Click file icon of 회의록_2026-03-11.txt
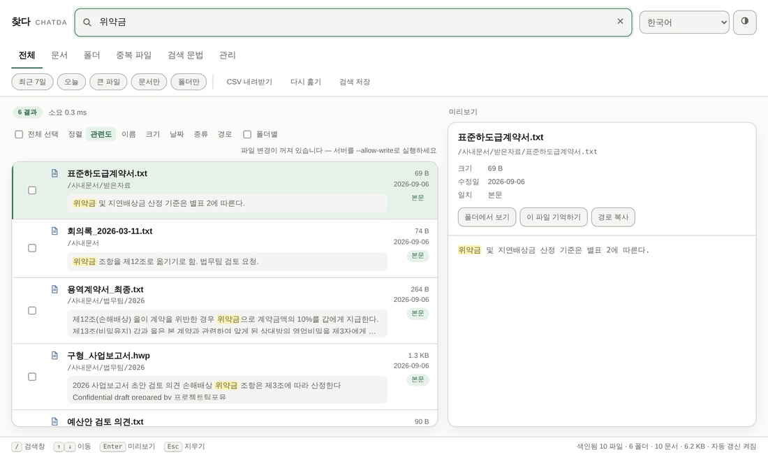768x457 pixels. 55,231
